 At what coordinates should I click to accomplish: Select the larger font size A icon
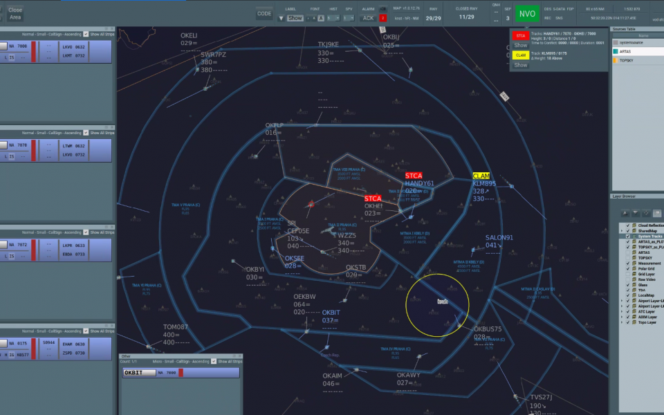pyautogui.click(x=320, y=18)
